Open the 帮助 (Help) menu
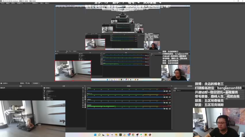245x137 pixels. (x=47, y=3)
